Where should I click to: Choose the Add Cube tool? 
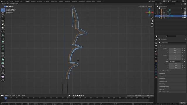(3, 39)
